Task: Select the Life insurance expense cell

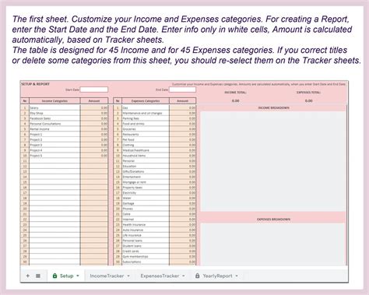Action: [146, 235]
